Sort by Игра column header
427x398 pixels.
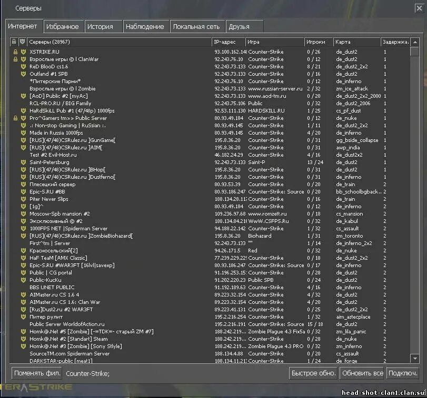pyautogui.click(x=275, y=42)
